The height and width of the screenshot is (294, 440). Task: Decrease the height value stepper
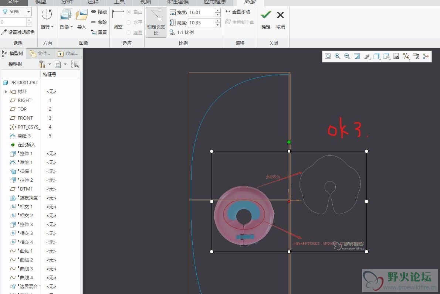[217, 25]
